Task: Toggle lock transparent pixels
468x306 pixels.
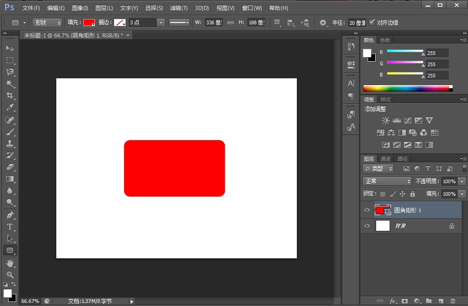Action: pos(382,194)
